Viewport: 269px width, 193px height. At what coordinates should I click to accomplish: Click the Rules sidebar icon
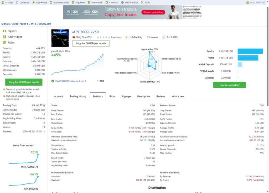(4, 42)
